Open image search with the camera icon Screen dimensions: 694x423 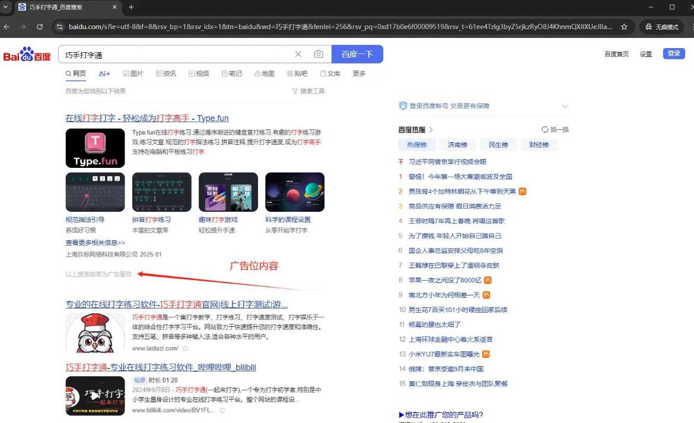coord(318,54)
